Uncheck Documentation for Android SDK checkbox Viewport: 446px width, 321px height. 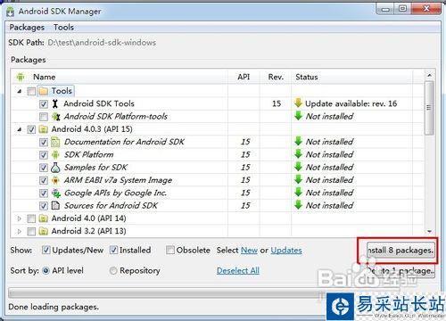click(44, 143)
